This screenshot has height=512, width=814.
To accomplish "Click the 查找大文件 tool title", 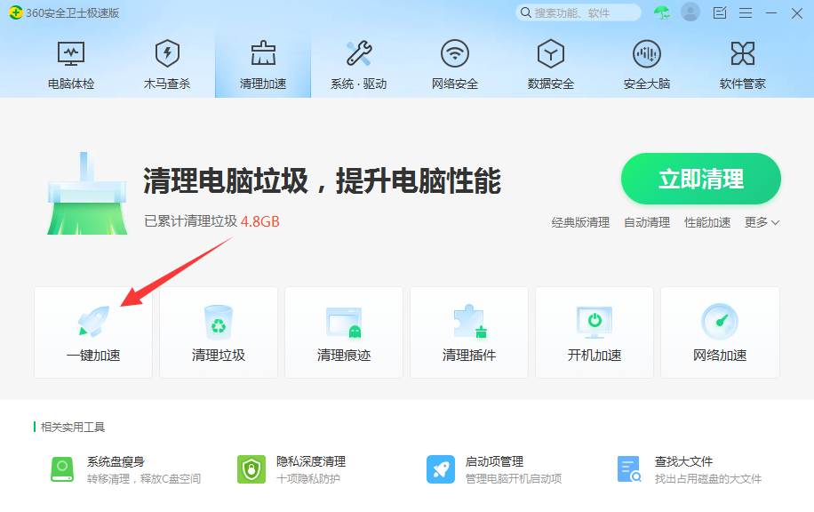I will [x=683, y=461].
